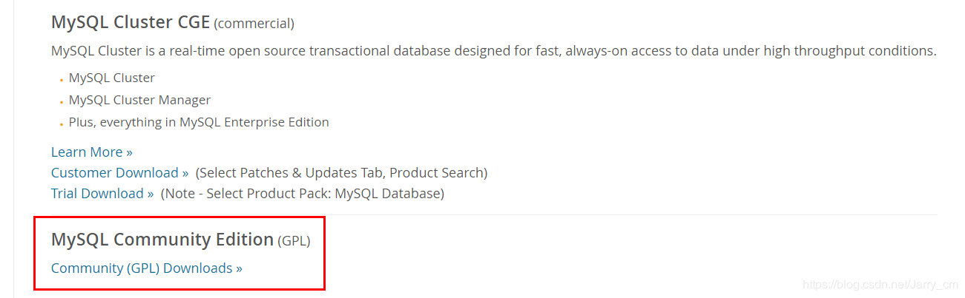Open the Trial Download link
The width and height of the screenshot is (965, 298).
click(102, 193)
